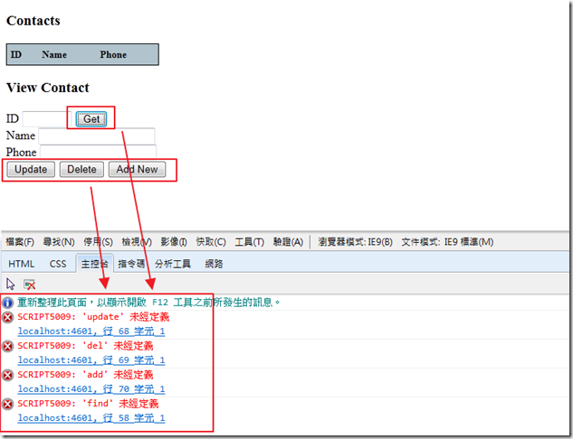
Task: Click the error icon beside 'del' message
Action: click(7, 346)
